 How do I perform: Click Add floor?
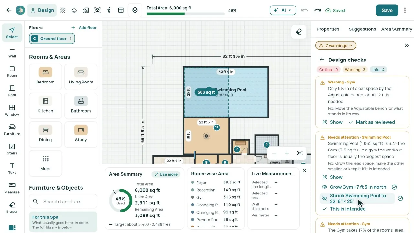tap(84, 28)
